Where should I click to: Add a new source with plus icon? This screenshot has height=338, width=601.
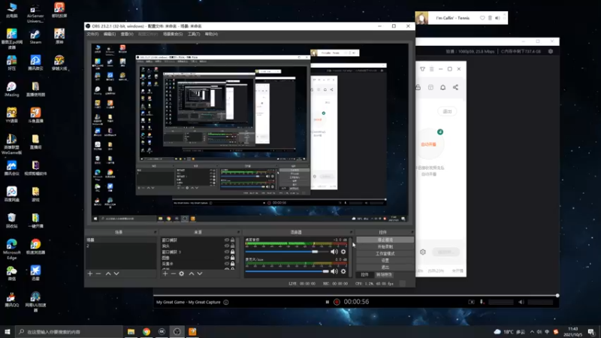pyautogui.click(x=165, y=273)
